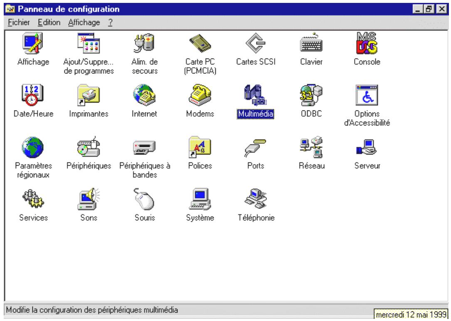
Task: Minimize the Panneau de configuration window
Action: [418, 9]
